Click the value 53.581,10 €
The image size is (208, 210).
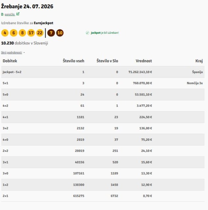[x=143, y=94]
